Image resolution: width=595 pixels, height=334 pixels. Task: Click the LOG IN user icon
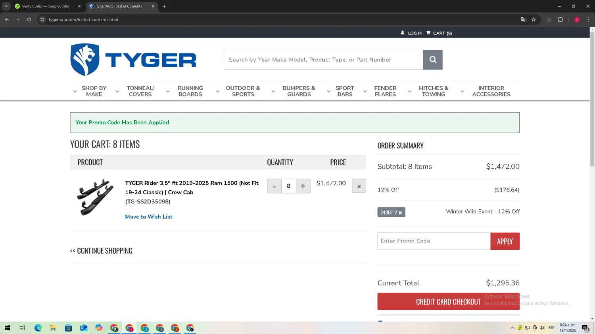[x=403, y=33]
